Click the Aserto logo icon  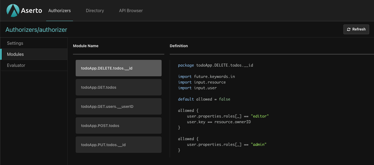pos(13,11)
